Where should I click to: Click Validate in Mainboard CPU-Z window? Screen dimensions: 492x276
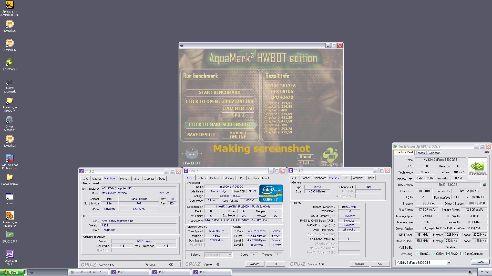click(150, 264)
